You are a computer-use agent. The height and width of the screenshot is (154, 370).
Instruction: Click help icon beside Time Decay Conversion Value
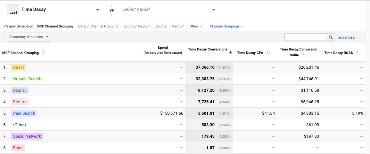[303, 55]
